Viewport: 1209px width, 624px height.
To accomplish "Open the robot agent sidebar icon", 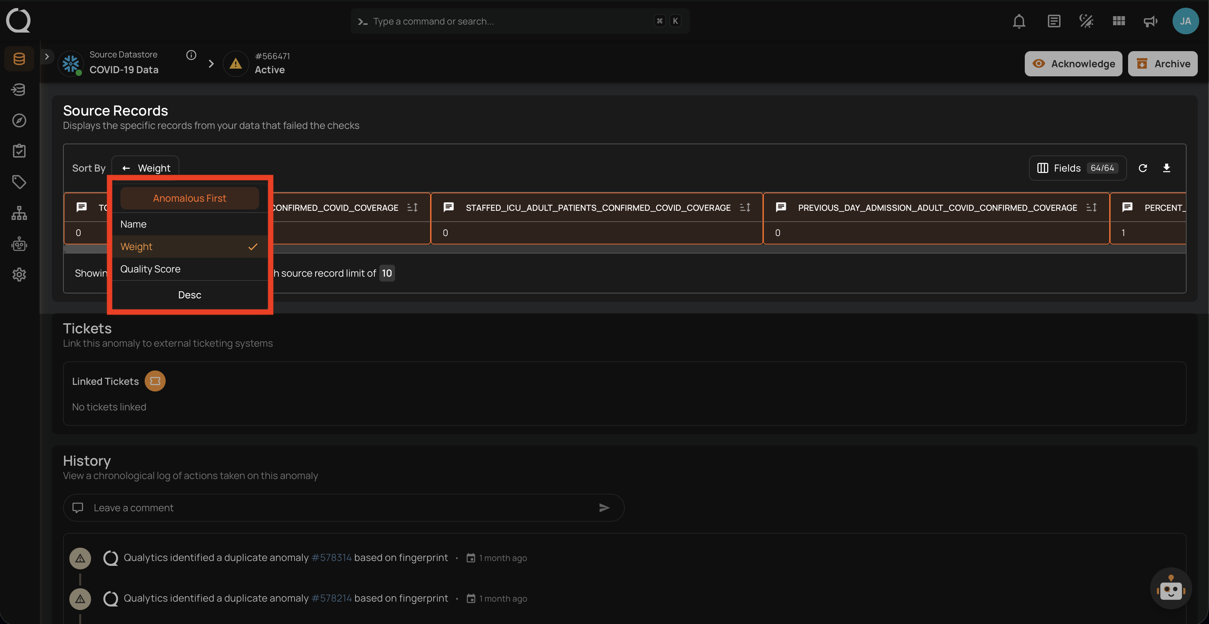I will [19, 244].
